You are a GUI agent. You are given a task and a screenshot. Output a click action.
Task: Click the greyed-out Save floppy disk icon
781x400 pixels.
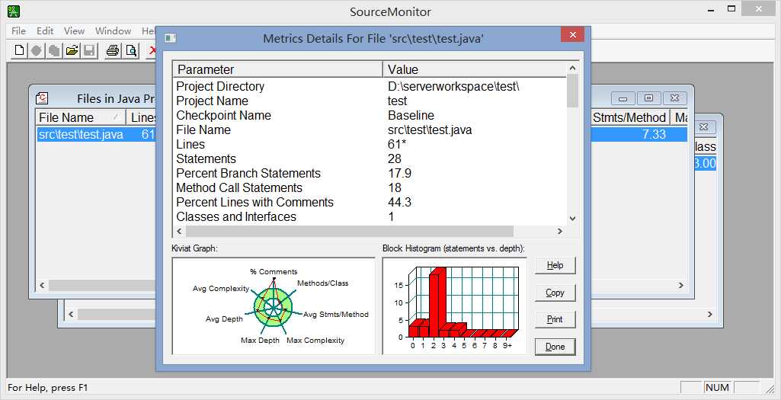pos(89,50)
